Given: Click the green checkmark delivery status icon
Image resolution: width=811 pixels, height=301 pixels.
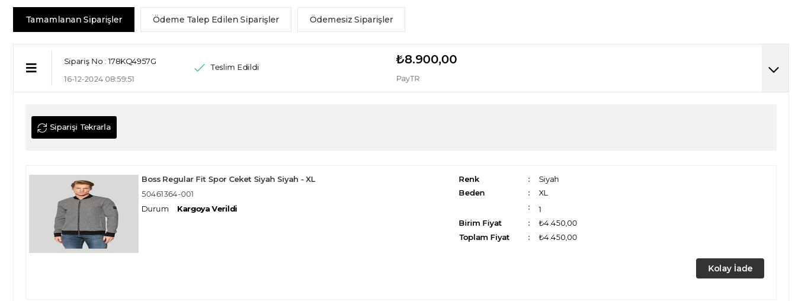Looking at the screenshot, I should [200, 68].
